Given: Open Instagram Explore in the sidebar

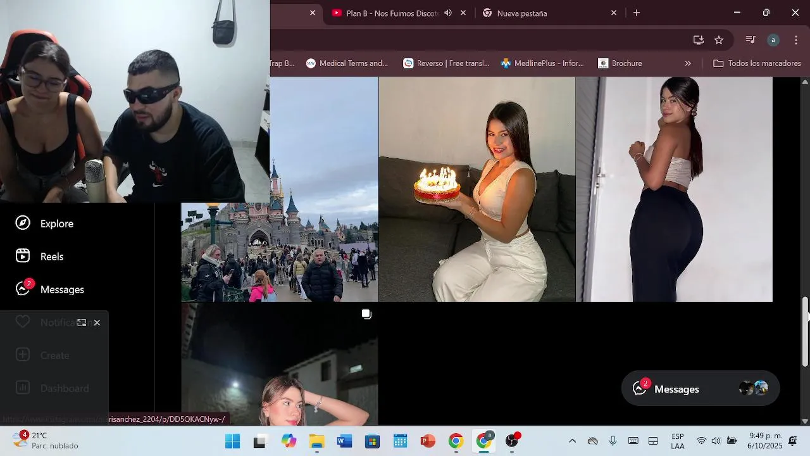Looking at the screenshot, I should 44,224.
